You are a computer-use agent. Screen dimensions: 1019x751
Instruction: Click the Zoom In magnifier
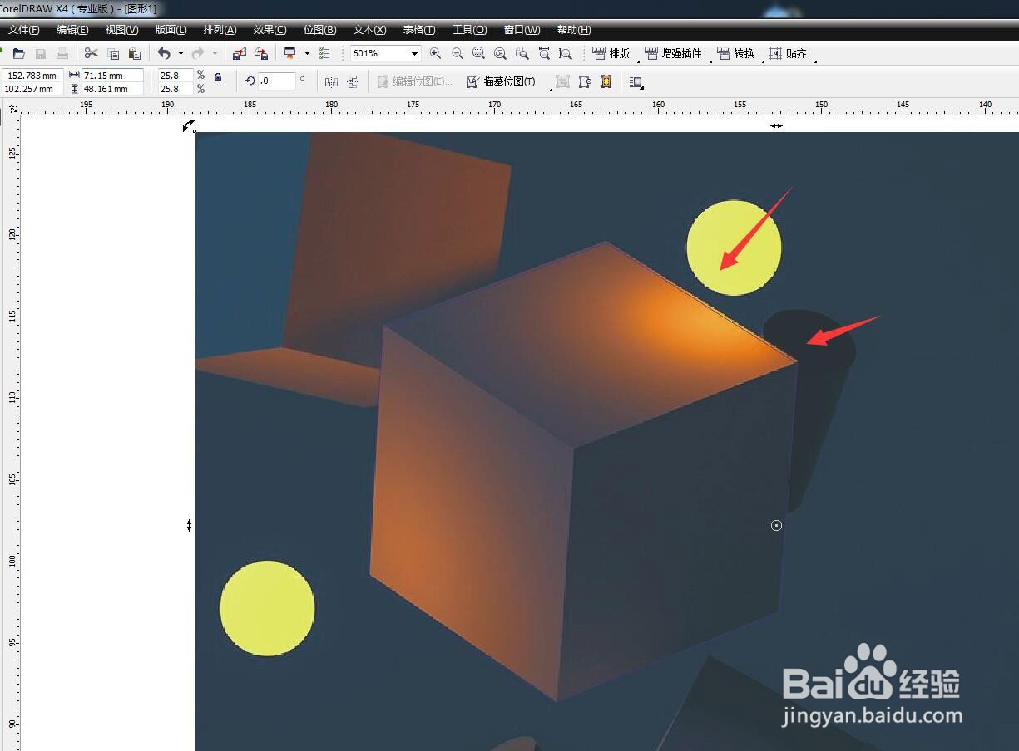436,53
